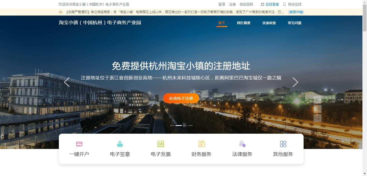The image size is (367, 176).
Task: Open the 其他服务 grid icon
Action: (283, 144)
